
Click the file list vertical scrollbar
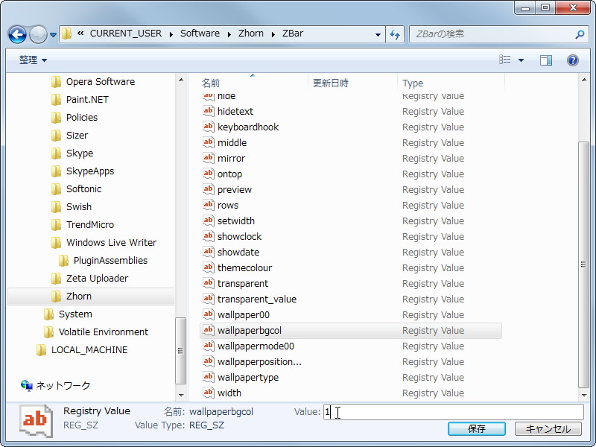pyautogui.click(x=584, y=264)
